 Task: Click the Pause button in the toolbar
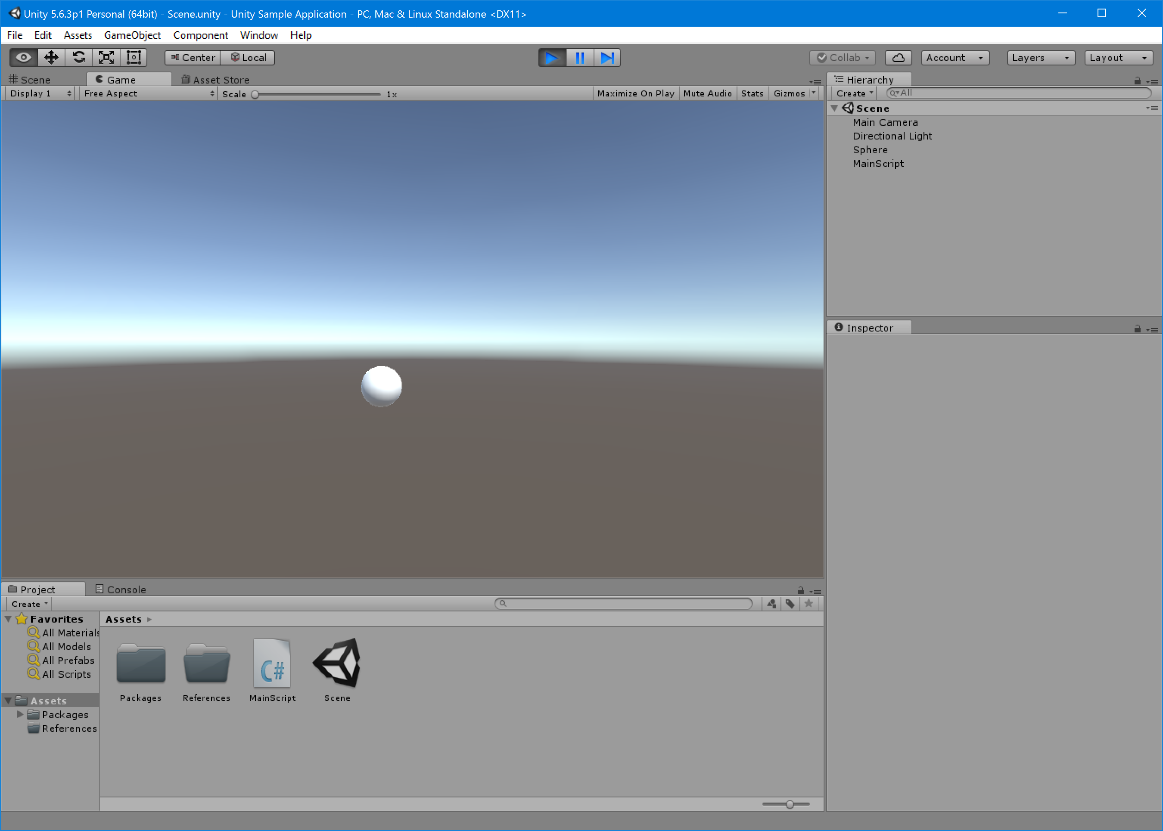(x=580, y=57)
